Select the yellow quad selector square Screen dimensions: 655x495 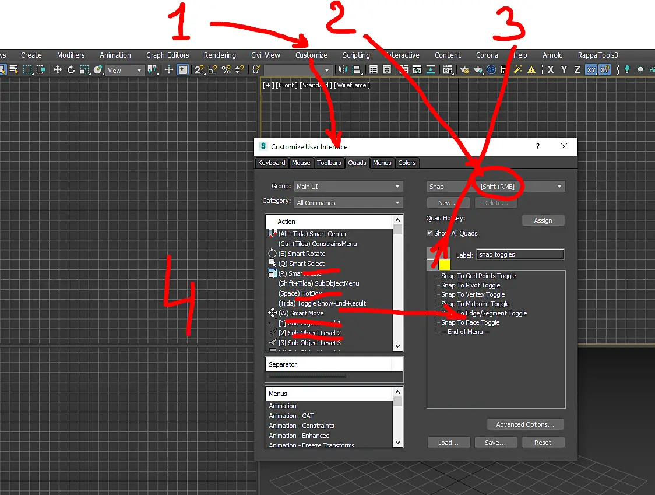pyautogui.click(x=445, y=265)
